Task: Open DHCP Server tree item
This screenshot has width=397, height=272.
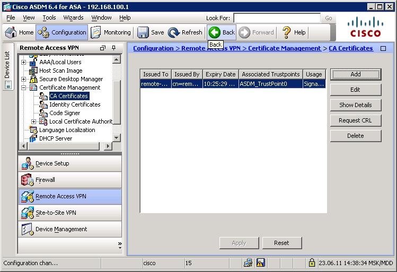Action: coord(56,138)
